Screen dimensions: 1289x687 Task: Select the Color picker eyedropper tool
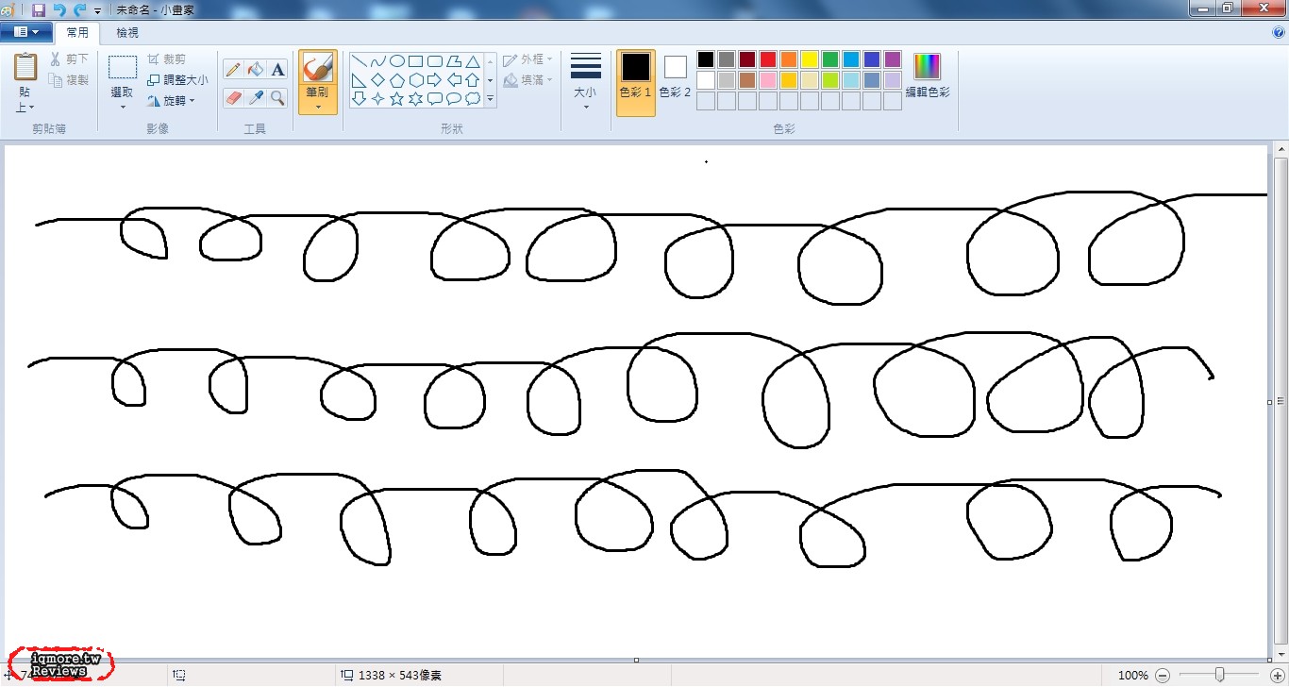(255, 98)
